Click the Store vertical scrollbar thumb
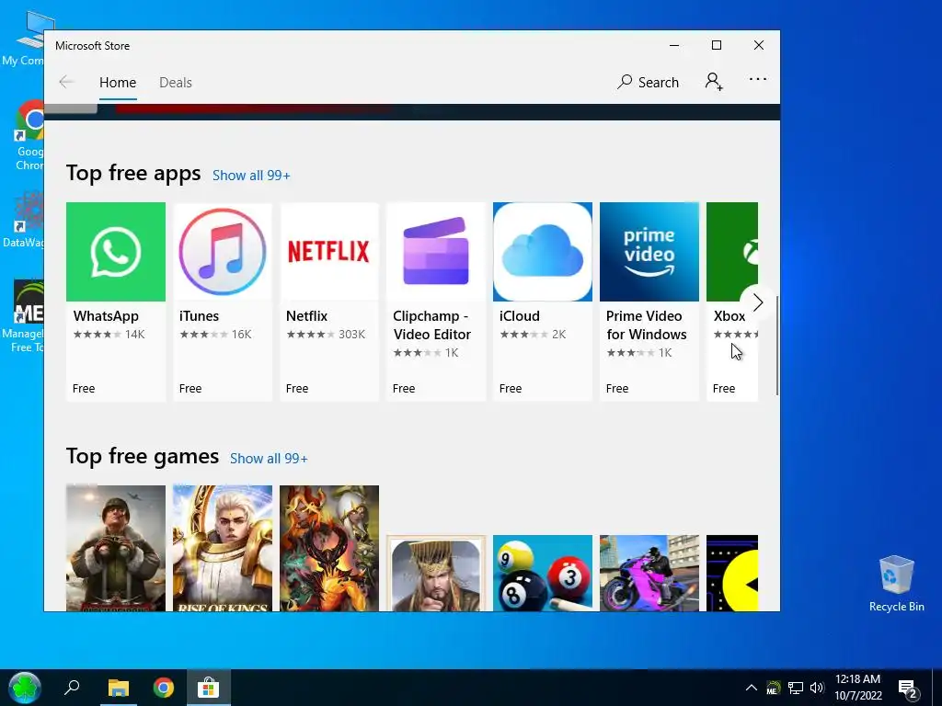The image size is (942, 706). (777, 346)
